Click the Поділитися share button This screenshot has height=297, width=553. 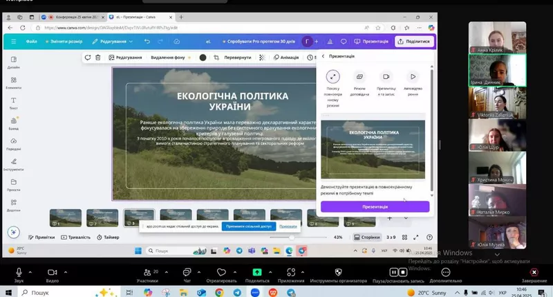(414, 42)
